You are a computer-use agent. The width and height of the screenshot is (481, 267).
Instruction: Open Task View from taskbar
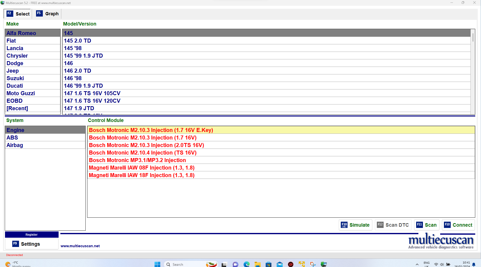[224, 264]
